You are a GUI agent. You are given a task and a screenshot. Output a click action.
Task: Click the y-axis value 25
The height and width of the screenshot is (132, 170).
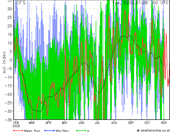[x=9, y=18]
